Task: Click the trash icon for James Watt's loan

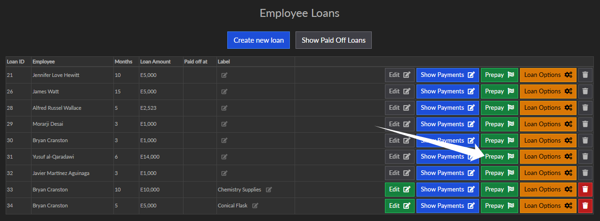Action: pos(585,91)
